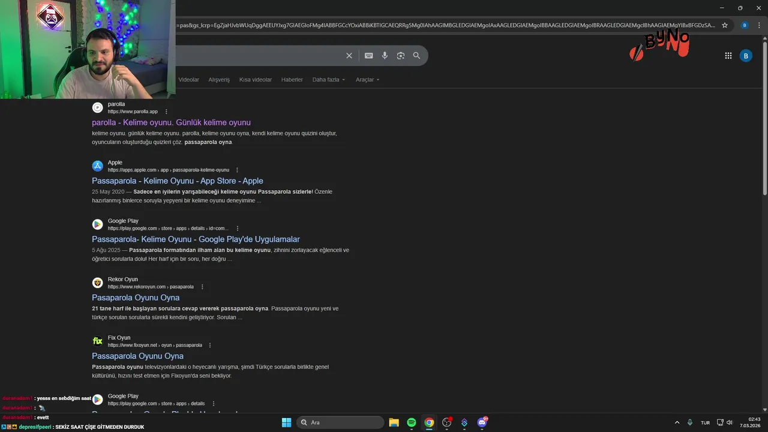Click the Apple App Store favicon

(97, 166)
